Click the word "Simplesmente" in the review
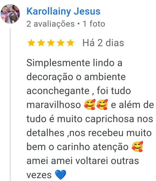Screen dimensions: 156x181 pos(58,63)
